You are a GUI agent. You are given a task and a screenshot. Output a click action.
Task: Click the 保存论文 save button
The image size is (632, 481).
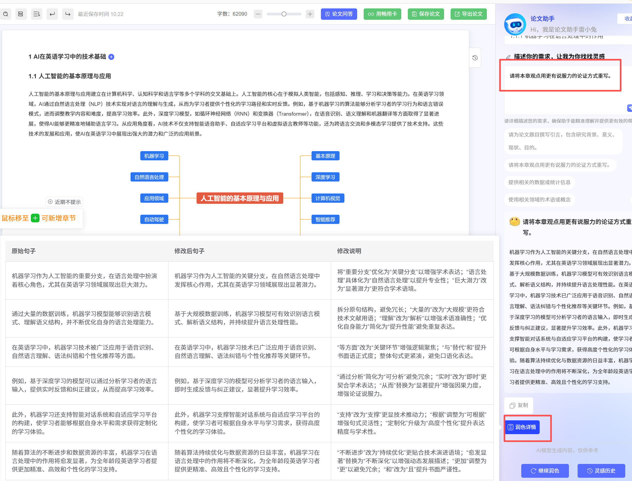[x=425, y=14]
